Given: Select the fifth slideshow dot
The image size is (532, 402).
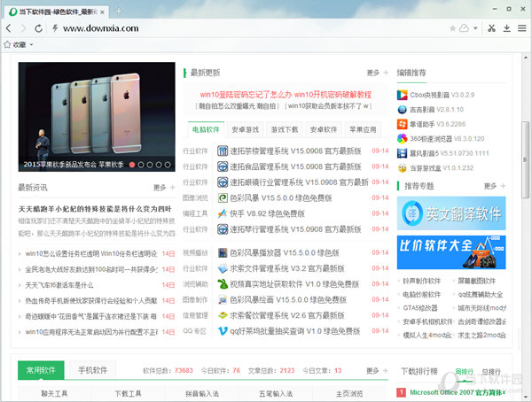Looking at the screenshot, I should pos(168,165).
